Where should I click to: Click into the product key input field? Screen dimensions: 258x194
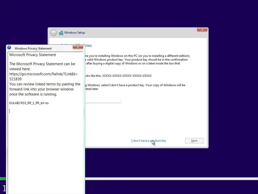103,100
